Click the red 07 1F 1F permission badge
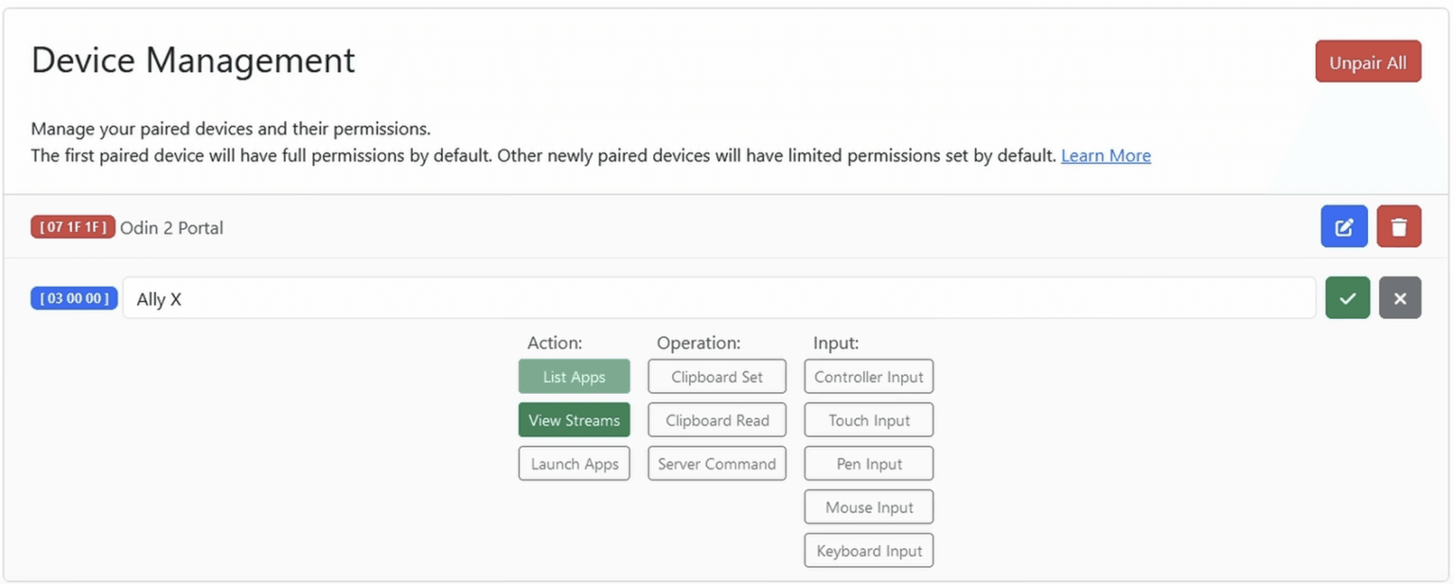 73,227
